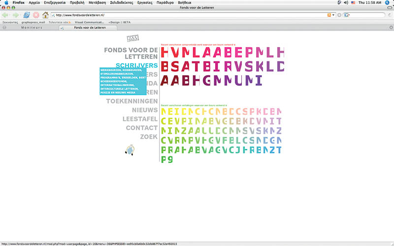Open the Visual Communicati... bookmark
This screenshot has width=394, height=246.
click(89, 22)
